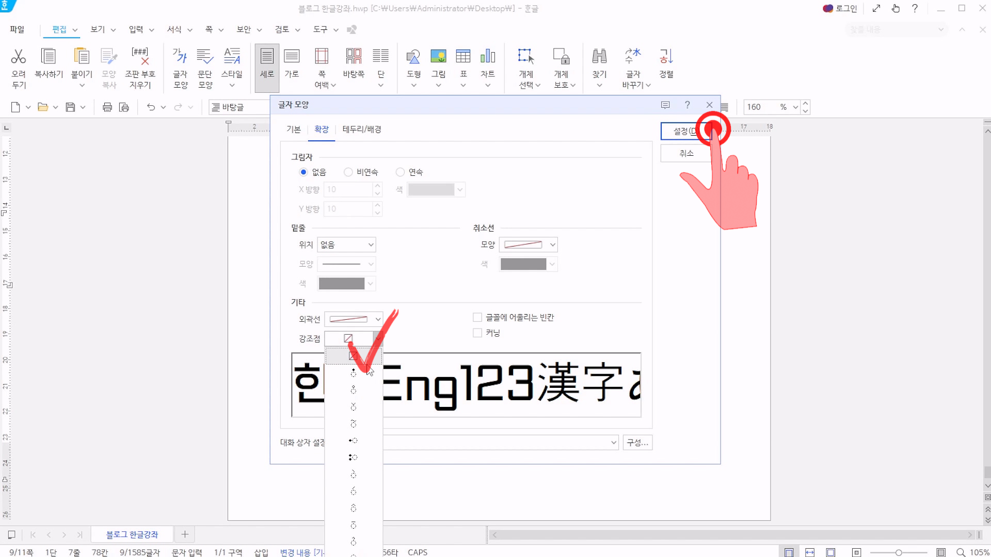Expand the 외곽선 outline dropdown
The width and height of the screenshot is (991, 557).
coord(354,319)
